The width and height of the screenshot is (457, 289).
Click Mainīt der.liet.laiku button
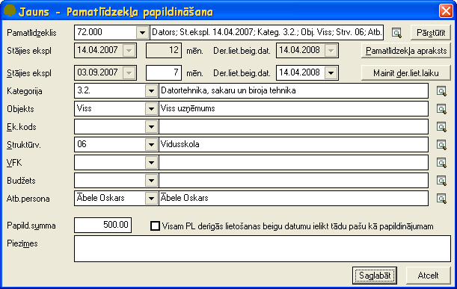[x=406, y=72]
